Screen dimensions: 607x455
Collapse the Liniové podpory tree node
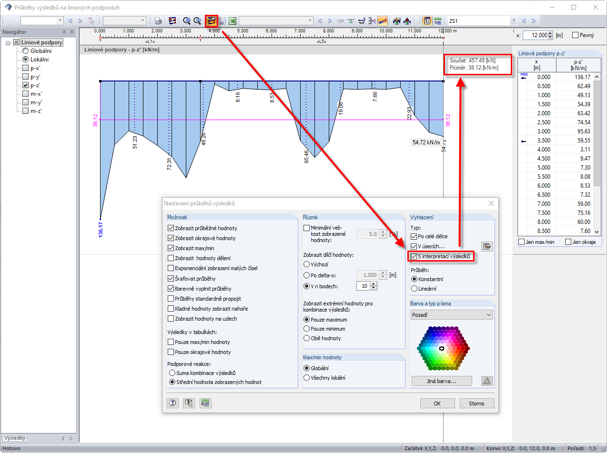pyautogui.click(x=8, y=43)
